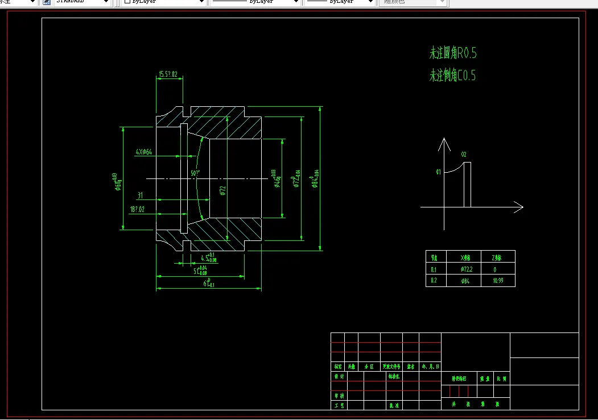Select the 15.5?.02 dimension text
Image resolution: width=598 pixels, height=420 pixels.
[x=168, y=74]
